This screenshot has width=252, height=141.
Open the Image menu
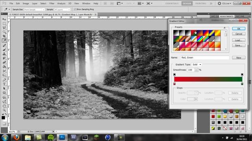coord(26,4)
